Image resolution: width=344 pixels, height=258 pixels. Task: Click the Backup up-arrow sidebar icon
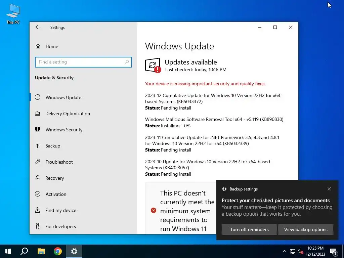pyautogui.click(x=38, y=146)
